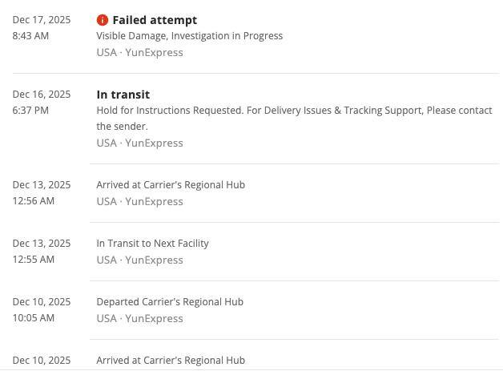This screenshot has width=503, height=371.
Task: Open the 12:56 AM Arrived at Regional Hub event
Action: click(x=171, y=185)
